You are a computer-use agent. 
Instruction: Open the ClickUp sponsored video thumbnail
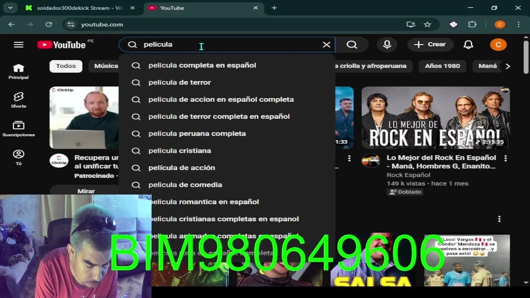click(x=84, y=118)
